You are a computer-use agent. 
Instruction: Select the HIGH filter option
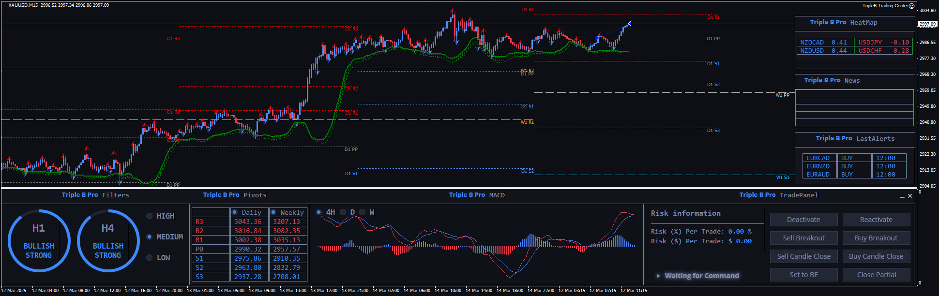[150, 216]
